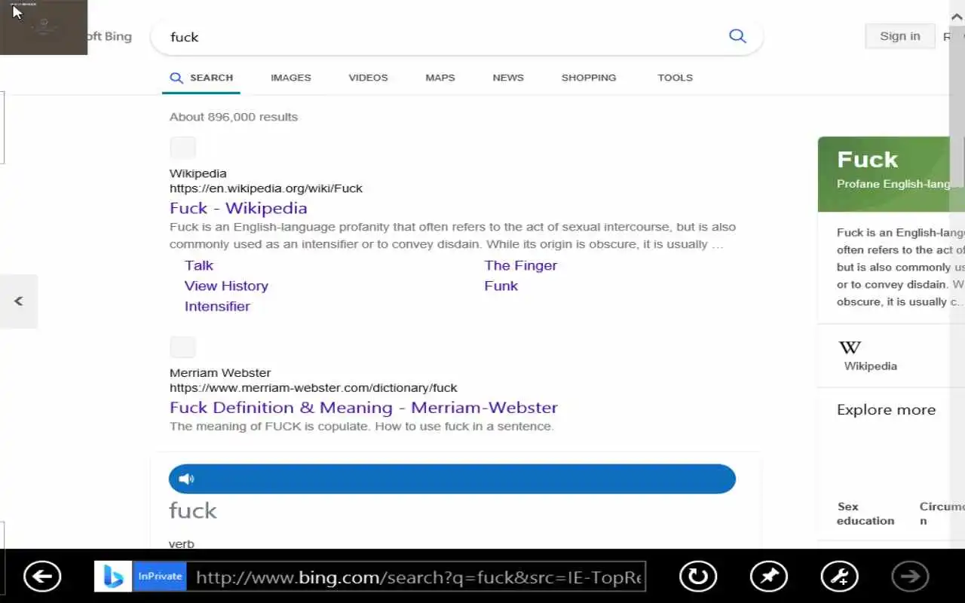Pin this site using the pin icon
The height and width of the screenshot is (603, 965).
769,577
